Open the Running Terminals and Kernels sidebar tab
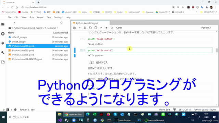 tap(3, 34)
